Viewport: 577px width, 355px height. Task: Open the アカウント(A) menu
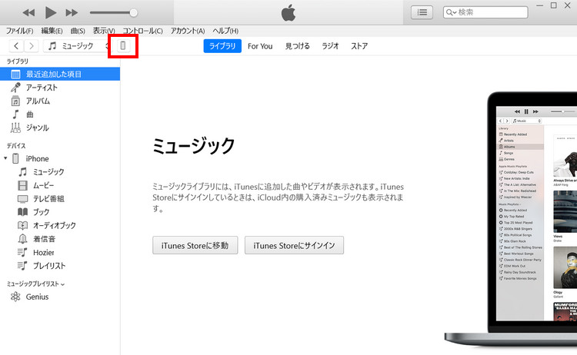pyautogui.click(x=188, y=31)
